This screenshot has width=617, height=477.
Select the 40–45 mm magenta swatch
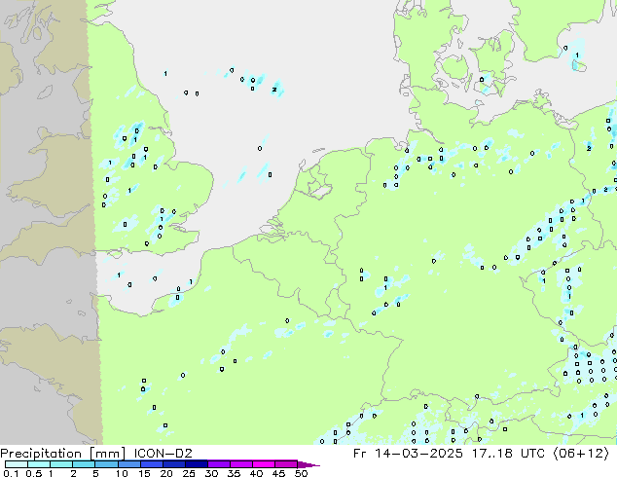264,464
